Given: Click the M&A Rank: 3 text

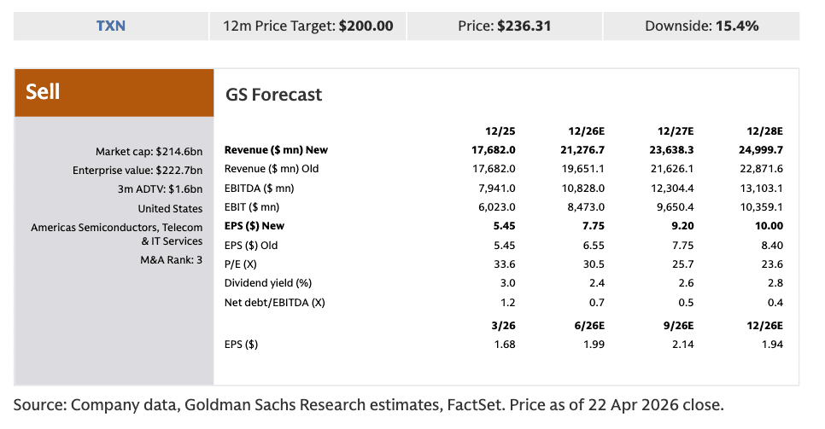Looking at the screenshot, I should click(x=171, y=259).
